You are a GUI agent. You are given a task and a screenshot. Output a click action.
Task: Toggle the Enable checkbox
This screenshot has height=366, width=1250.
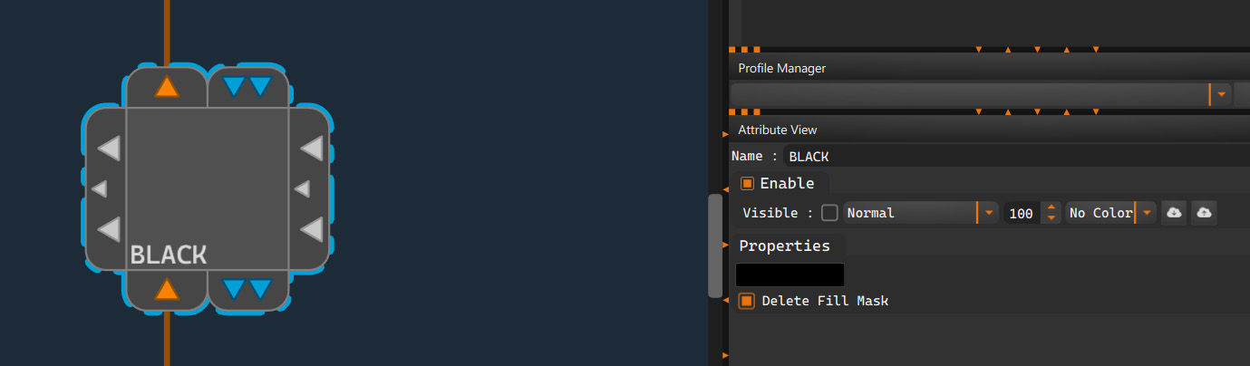point(747,183)
